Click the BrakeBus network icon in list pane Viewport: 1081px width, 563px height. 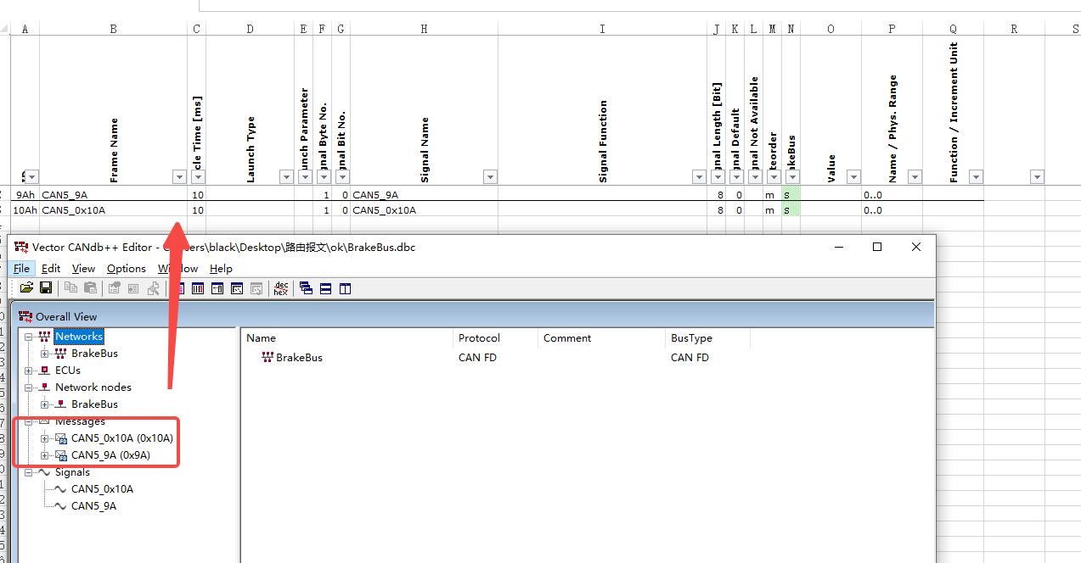click(267, 358)
